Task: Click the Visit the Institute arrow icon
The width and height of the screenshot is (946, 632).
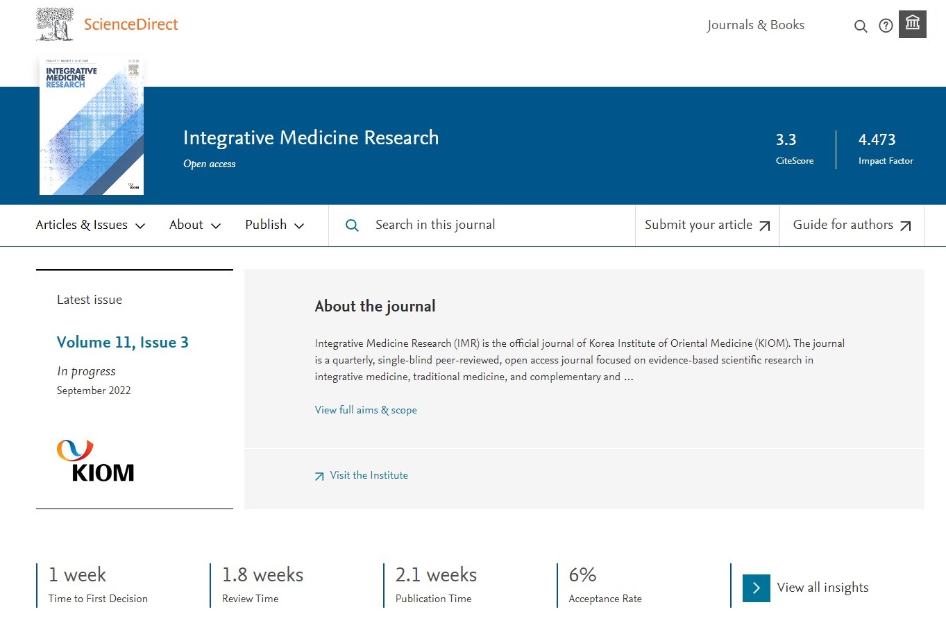Action: tap(319, 476)
